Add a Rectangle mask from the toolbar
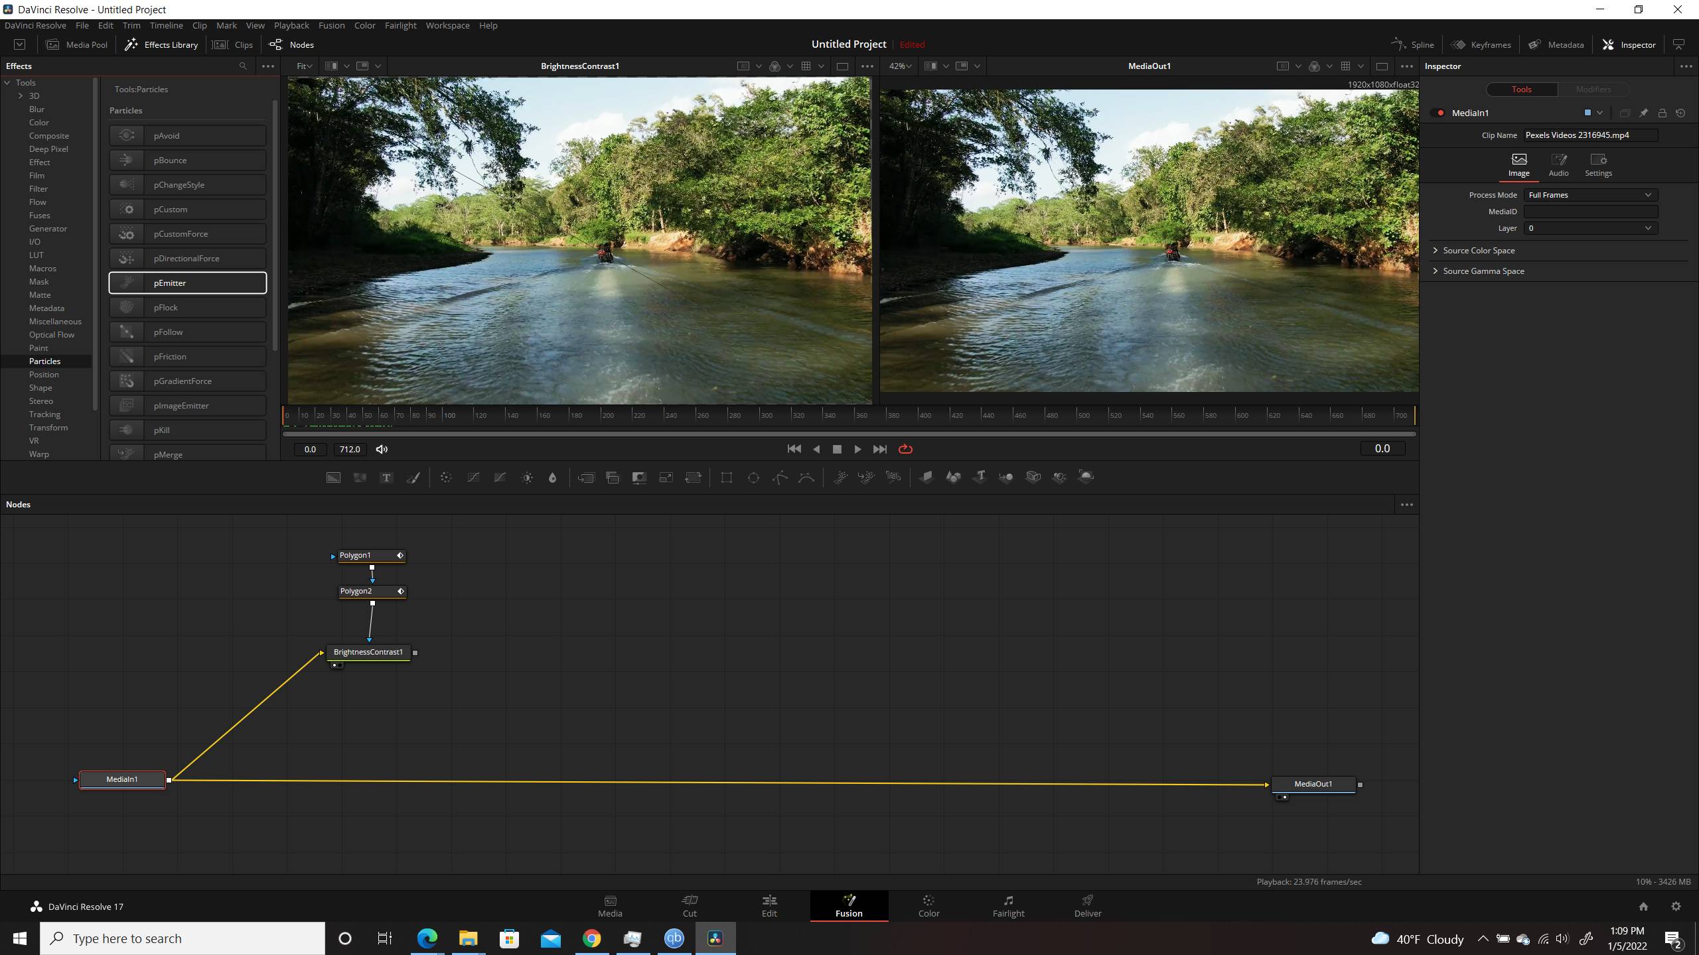 tap(727, 477)
